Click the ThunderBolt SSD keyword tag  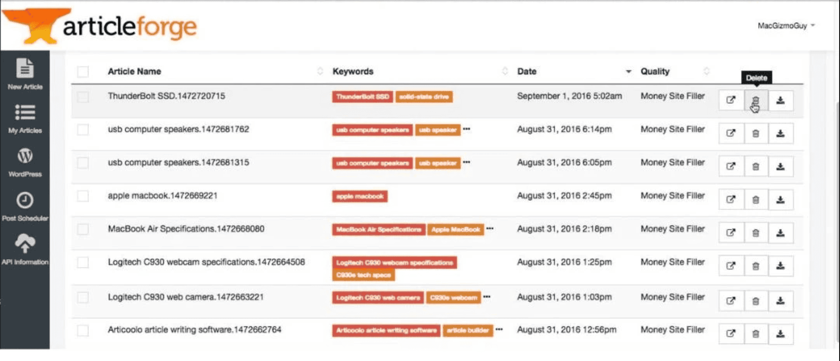[x=362, y=97]
